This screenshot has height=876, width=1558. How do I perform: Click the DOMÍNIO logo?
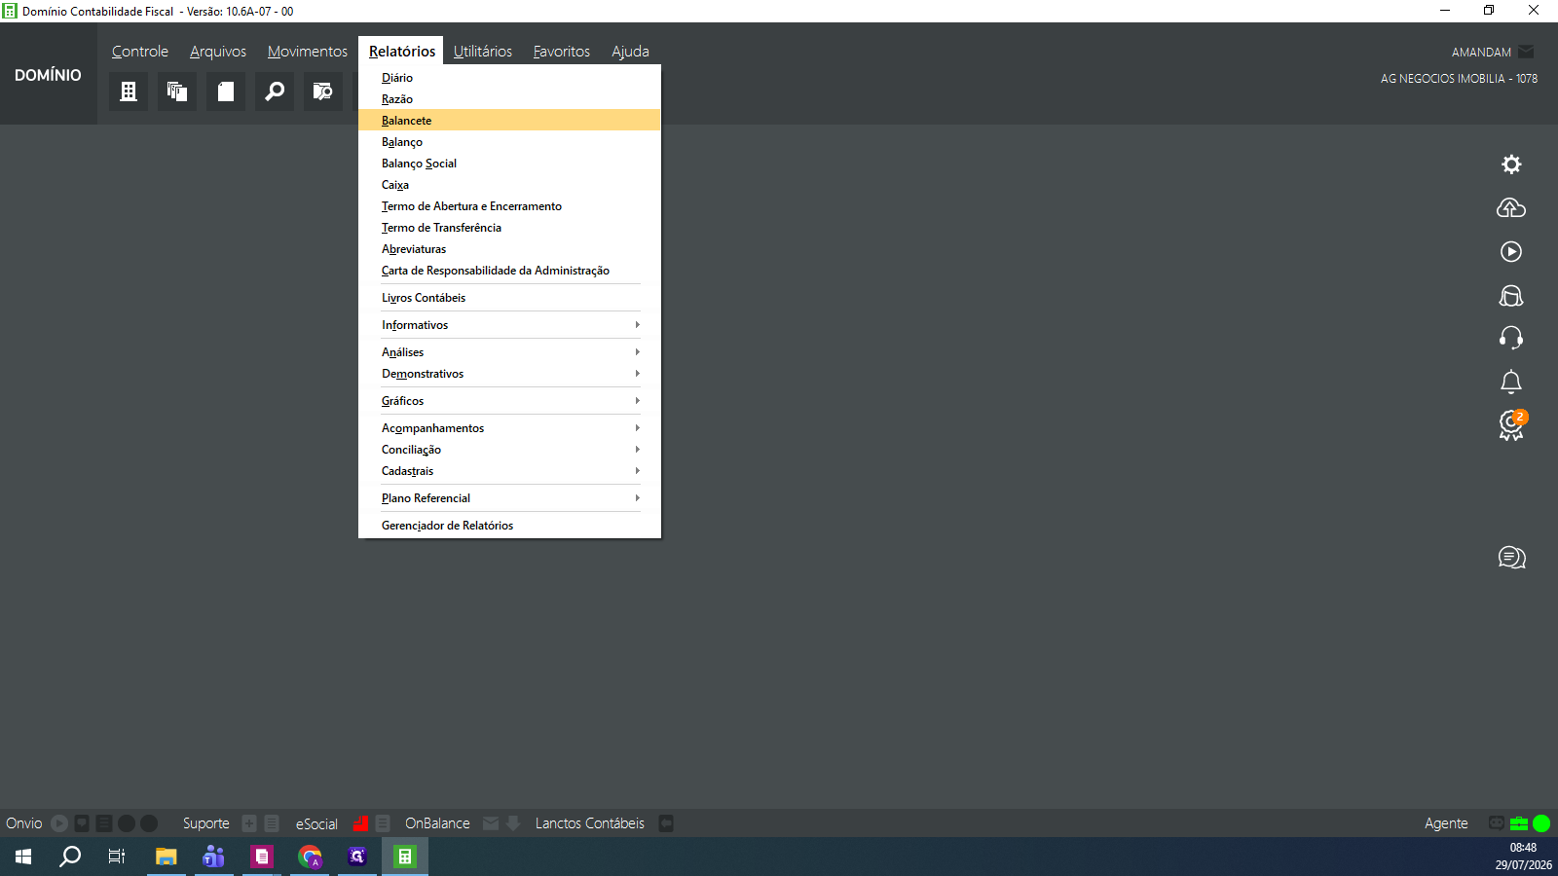(x=48, y=75)
